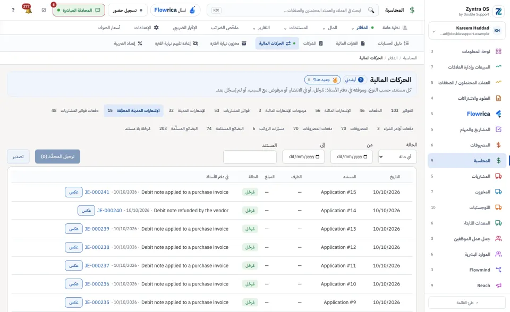This screenshot has height=312, width=510.
Task: Click the المستند filter input field
Action: (250, 157)
